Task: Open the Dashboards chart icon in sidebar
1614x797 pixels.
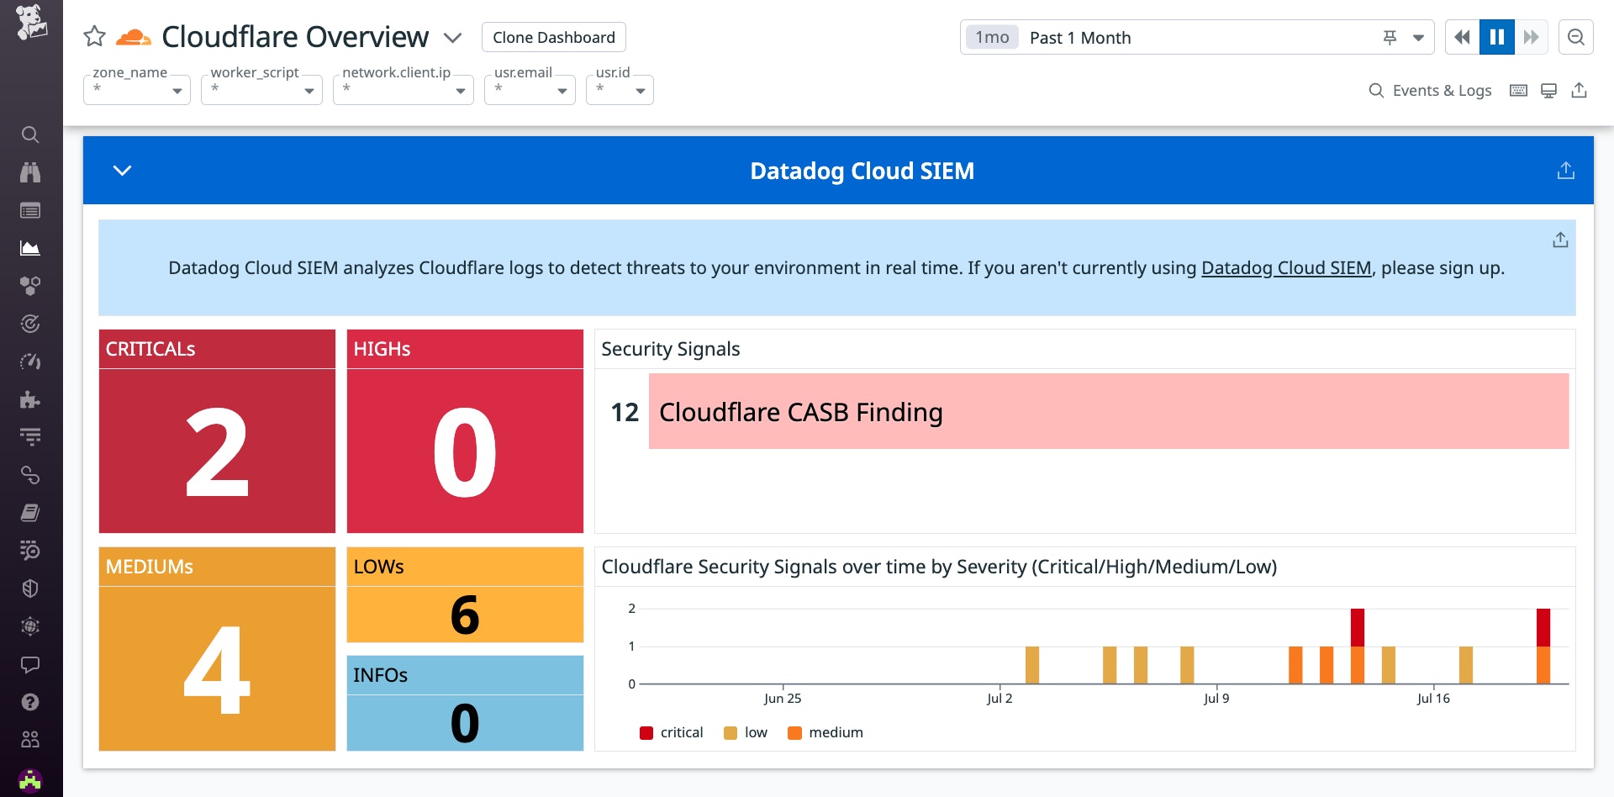Action: tap(30, 248)
